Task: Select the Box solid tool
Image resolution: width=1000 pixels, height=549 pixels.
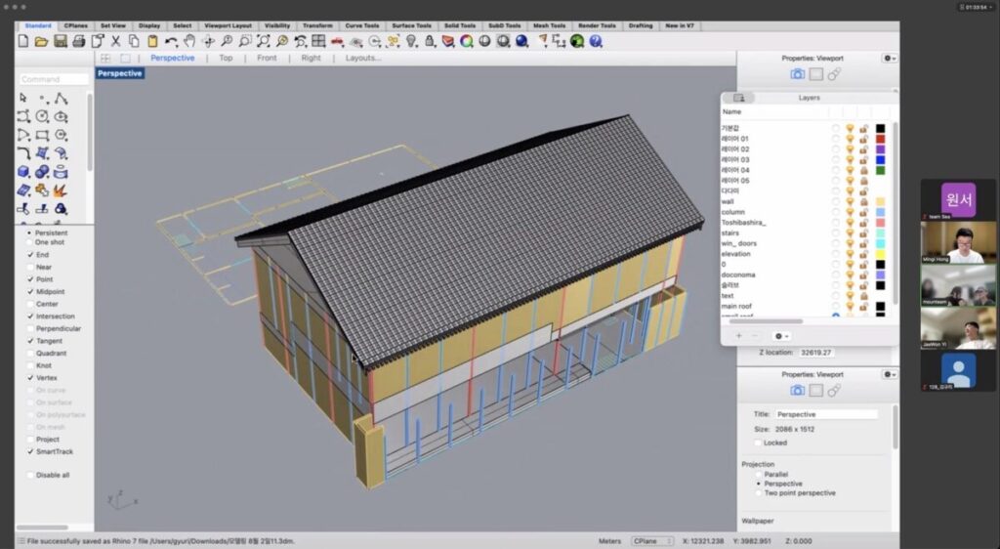Action: (23, 172)
